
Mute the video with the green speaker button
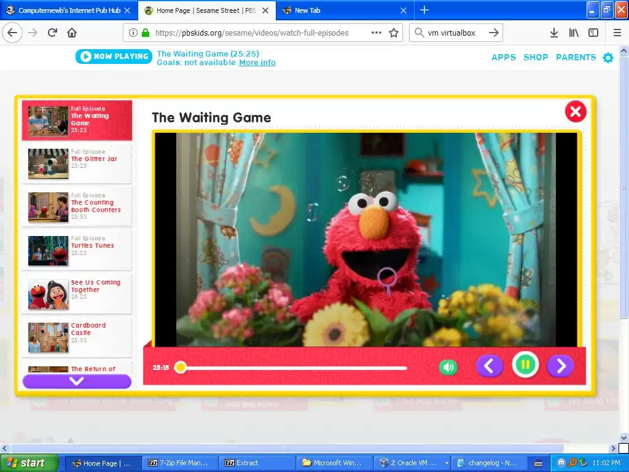tap(448, 367)
